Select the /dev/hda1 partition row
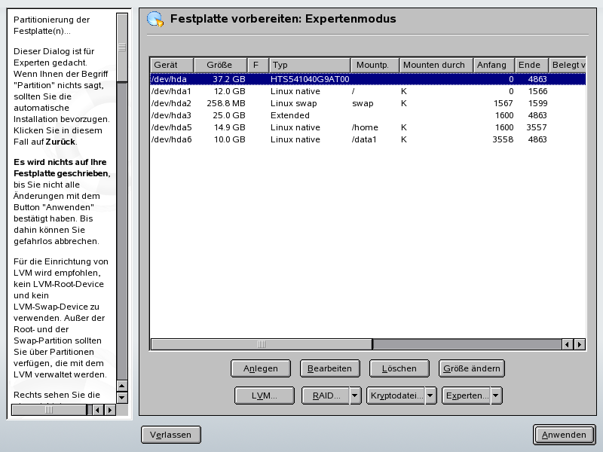This screenshot has height=452, width=603. point(301,91)
